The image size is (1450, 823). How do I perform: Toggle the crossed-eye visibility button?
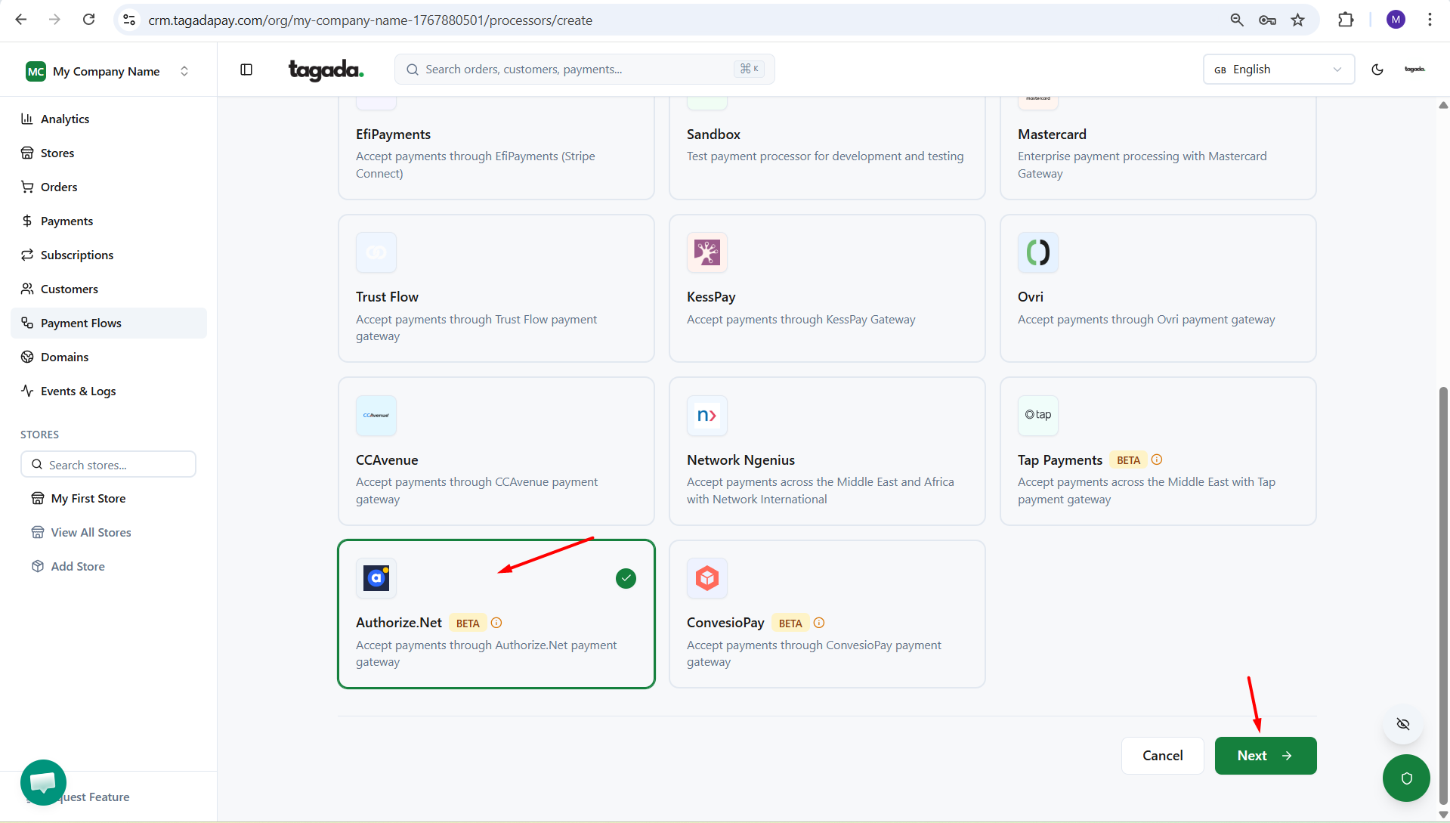point(1402,724)
